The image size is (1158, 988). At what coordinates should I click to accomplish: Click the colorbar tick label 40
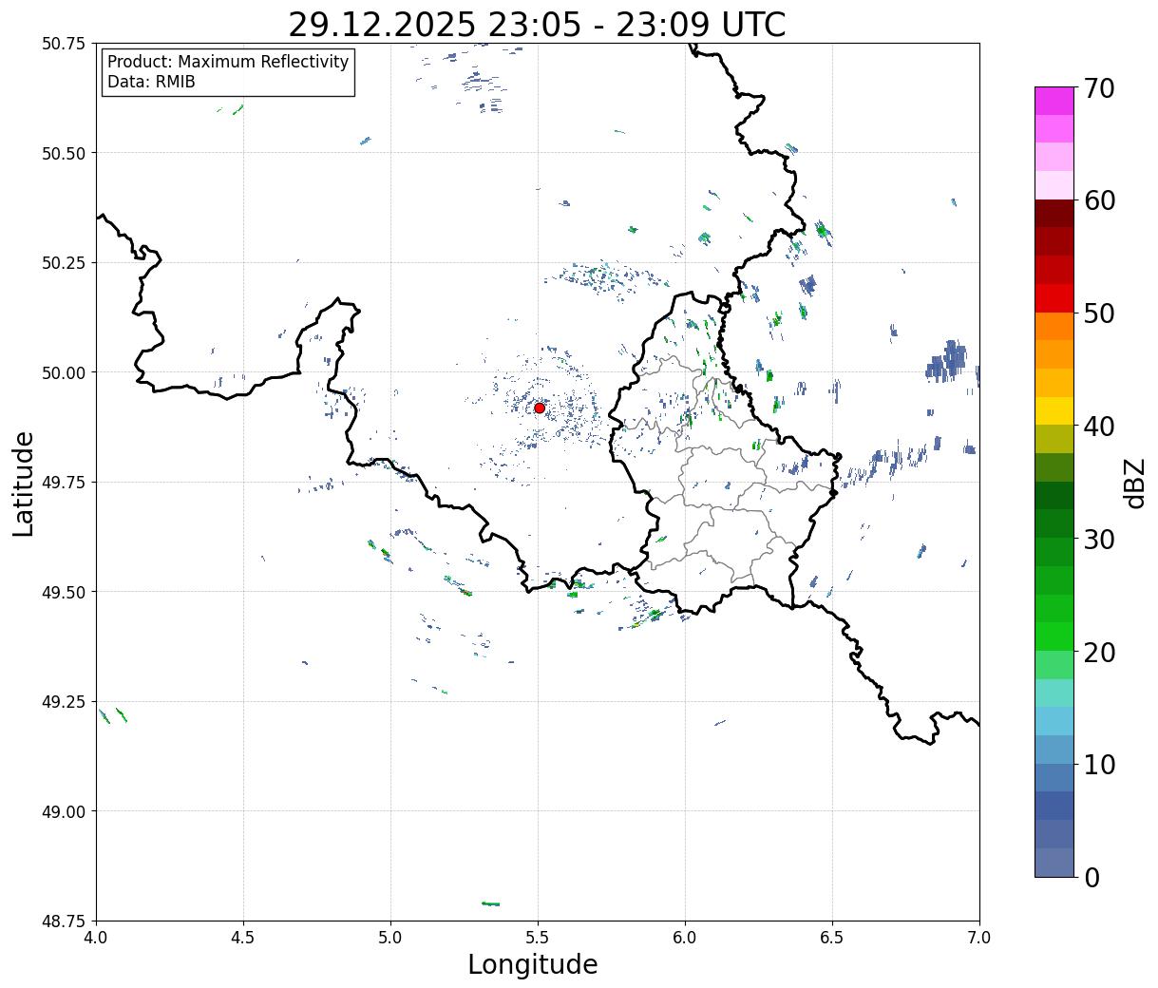coord(1098,427)
